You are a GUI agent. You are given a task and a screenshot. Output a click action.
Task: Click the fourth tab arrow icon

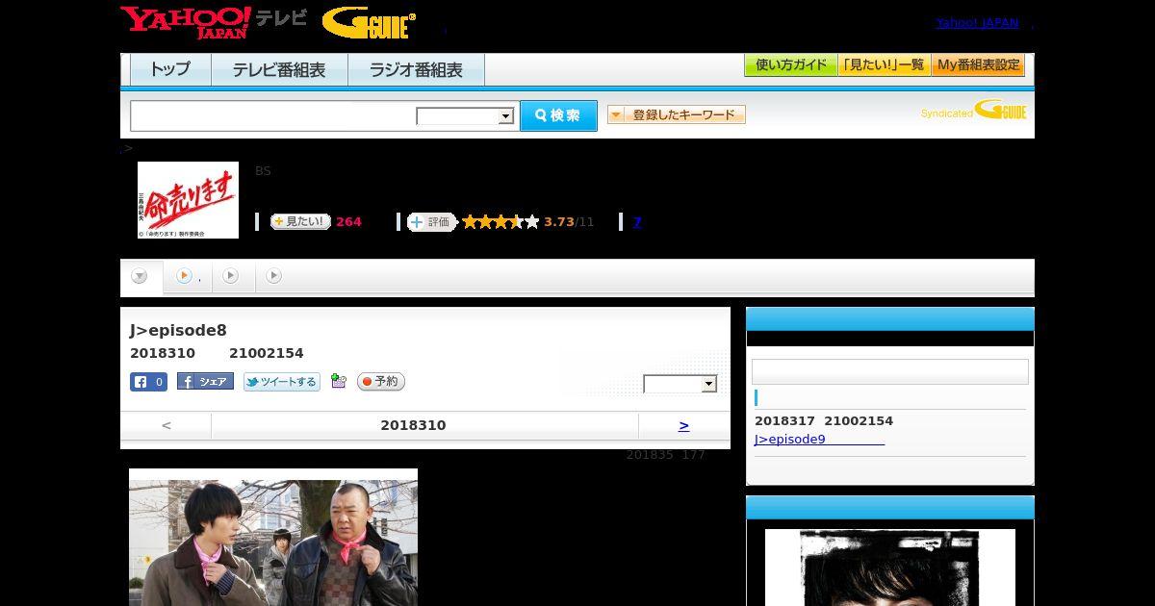pyautogui.click(x=273, y=276)
